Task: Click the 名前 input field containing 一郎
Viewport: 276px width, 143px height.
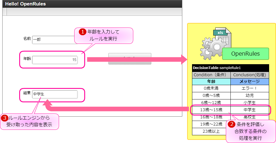Action: [54, 40]
